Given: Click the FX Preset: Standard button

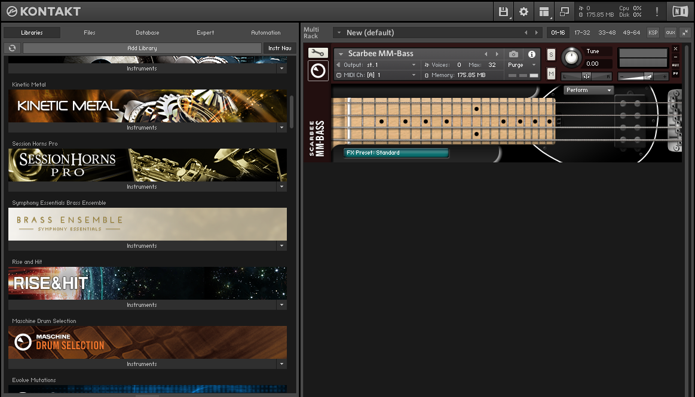Looking at the screenshot, I should point(396,153).
